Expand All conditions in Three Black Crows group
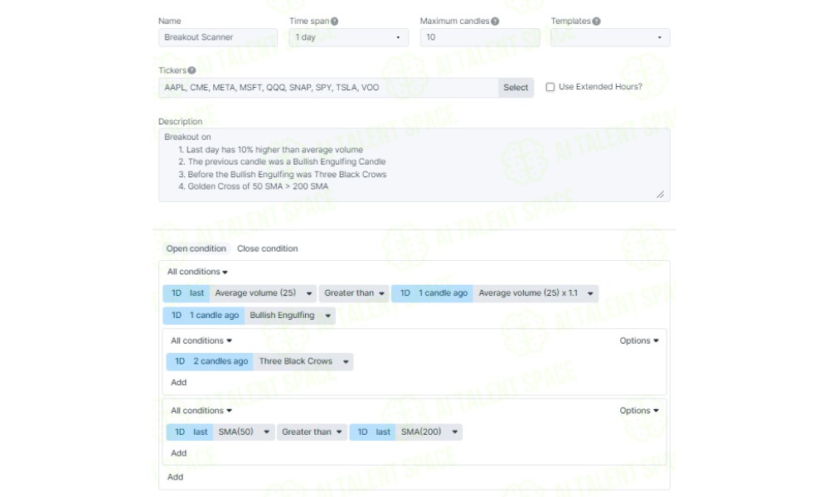 click(201, 340)
